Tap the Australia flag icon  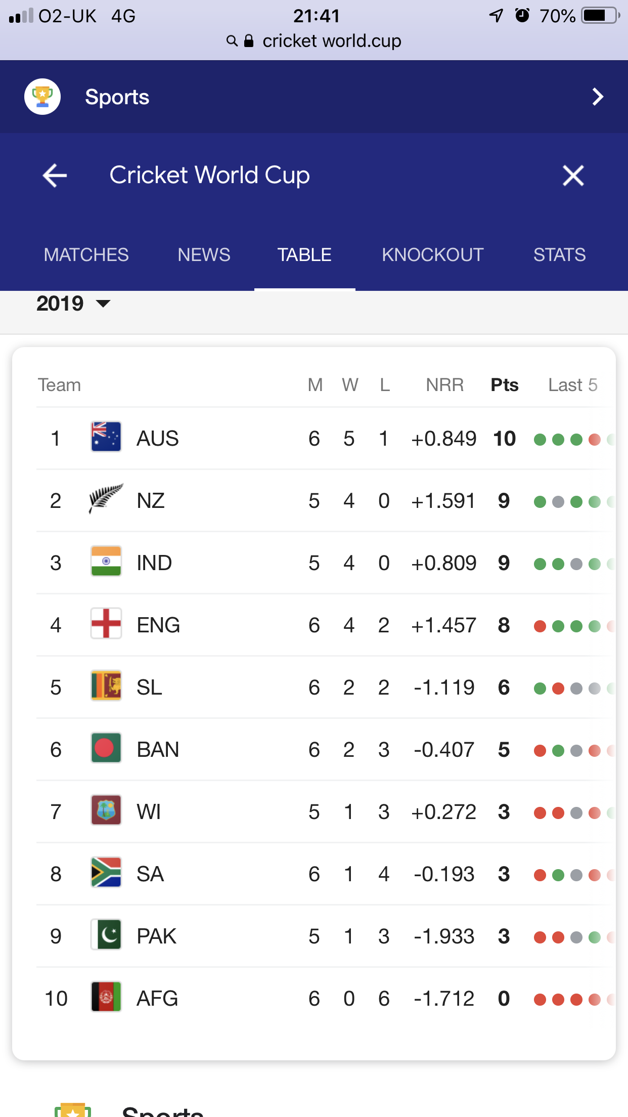pyautogui.click(x=106, y=437)
